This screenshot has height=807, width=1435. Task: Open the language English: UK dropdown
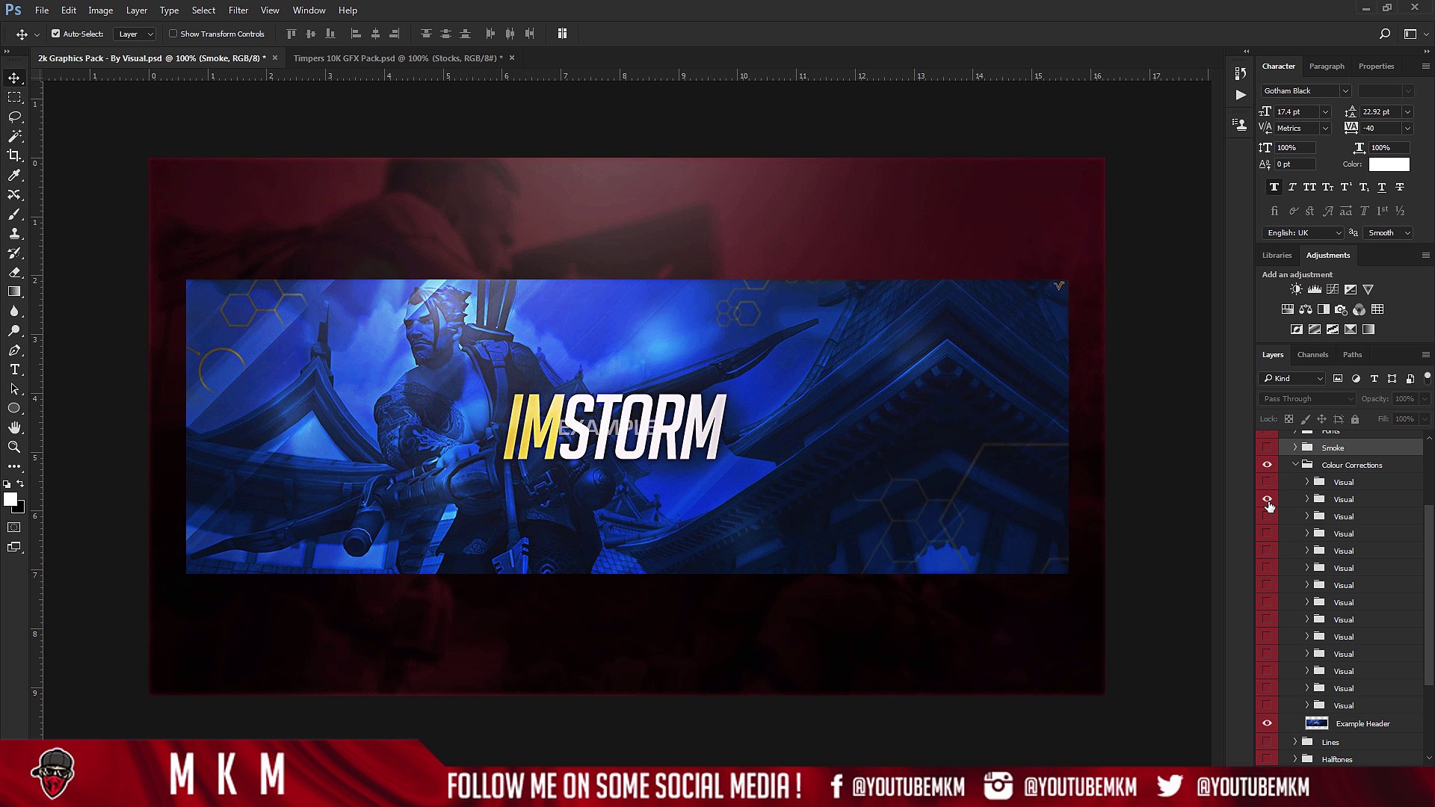click(x=1303, y=233)
